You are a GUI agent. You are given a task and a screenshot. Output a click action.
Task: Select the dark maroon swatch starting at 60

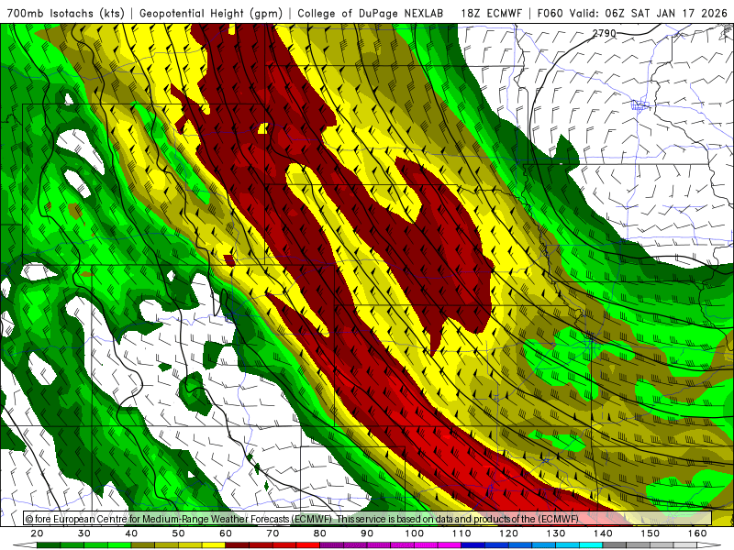pos(238,544)
